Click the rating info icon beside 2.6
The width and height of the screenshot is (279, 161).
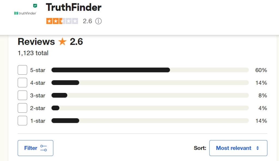(x=98, y=21)
